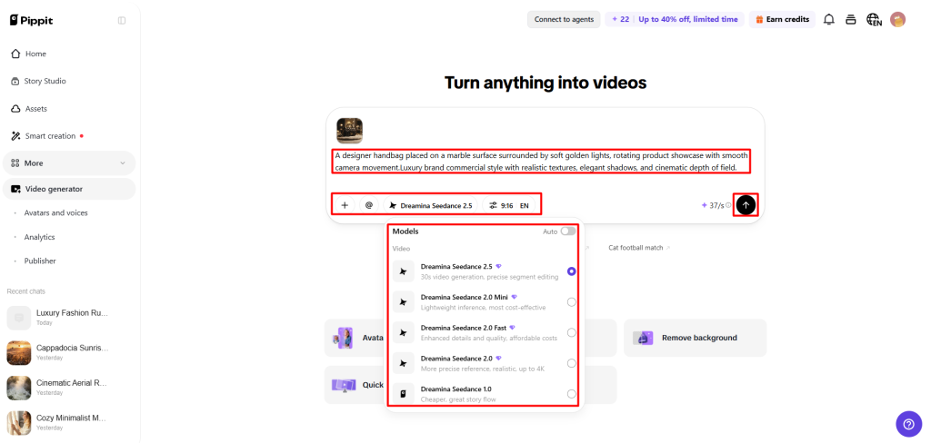Select Dreamina Seedance 2.5 radio button
Image resolution: width=931 pixels, height=443 pixels.
(x=571, y=271)
